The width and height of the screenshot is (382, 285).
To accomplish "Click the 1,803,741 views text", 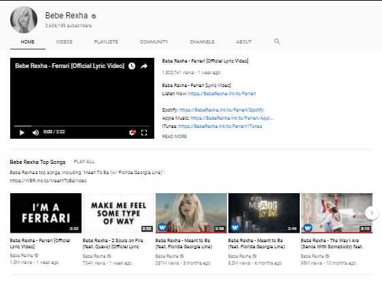I will [x=178, y=72].
